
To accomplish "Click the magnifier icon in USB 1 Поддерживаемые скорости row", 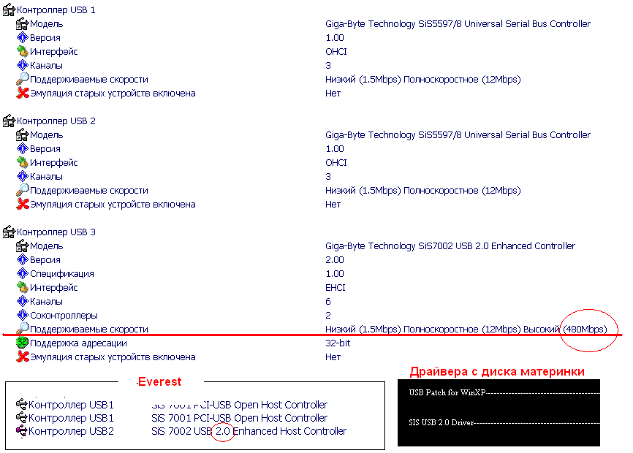I will point(23,79).
